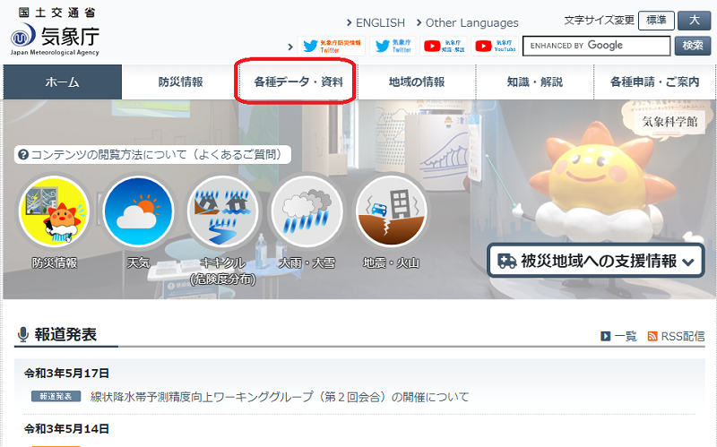The height and width of the screenshot is (447, 717).
Task: Click the 大雨・大雪 rain cloud icon
Action: click(307, 212)
